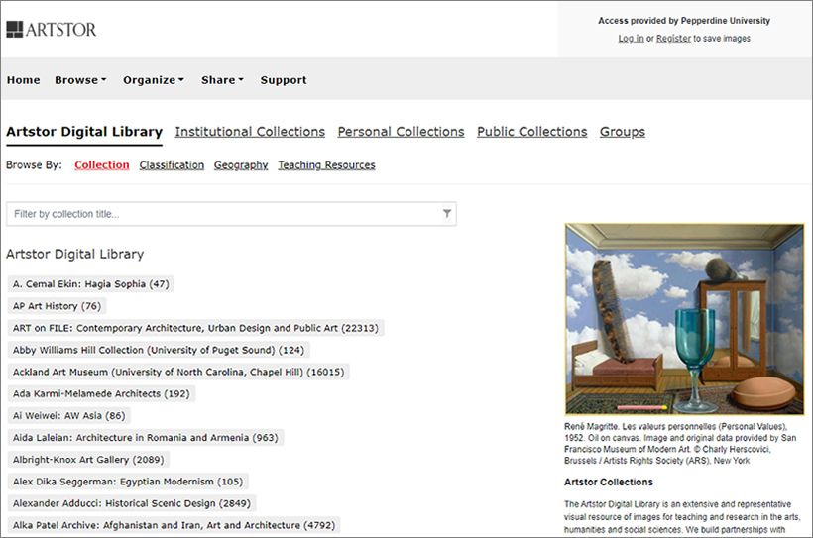Image resolution: width=813 pixels, height=538 pixels.
Task: Open Alka Patel Archive collection
Action: 174,525
